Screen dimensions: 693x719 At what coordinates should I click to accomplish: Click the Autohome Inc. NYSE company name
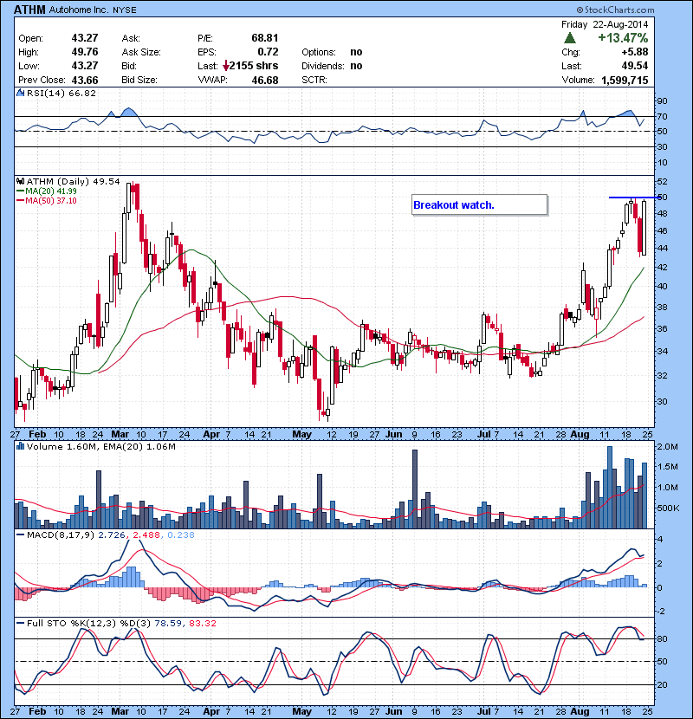click(93, 10)
